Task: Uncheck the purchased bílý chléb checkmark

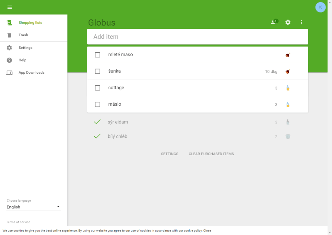Action: tap(97, 136)
